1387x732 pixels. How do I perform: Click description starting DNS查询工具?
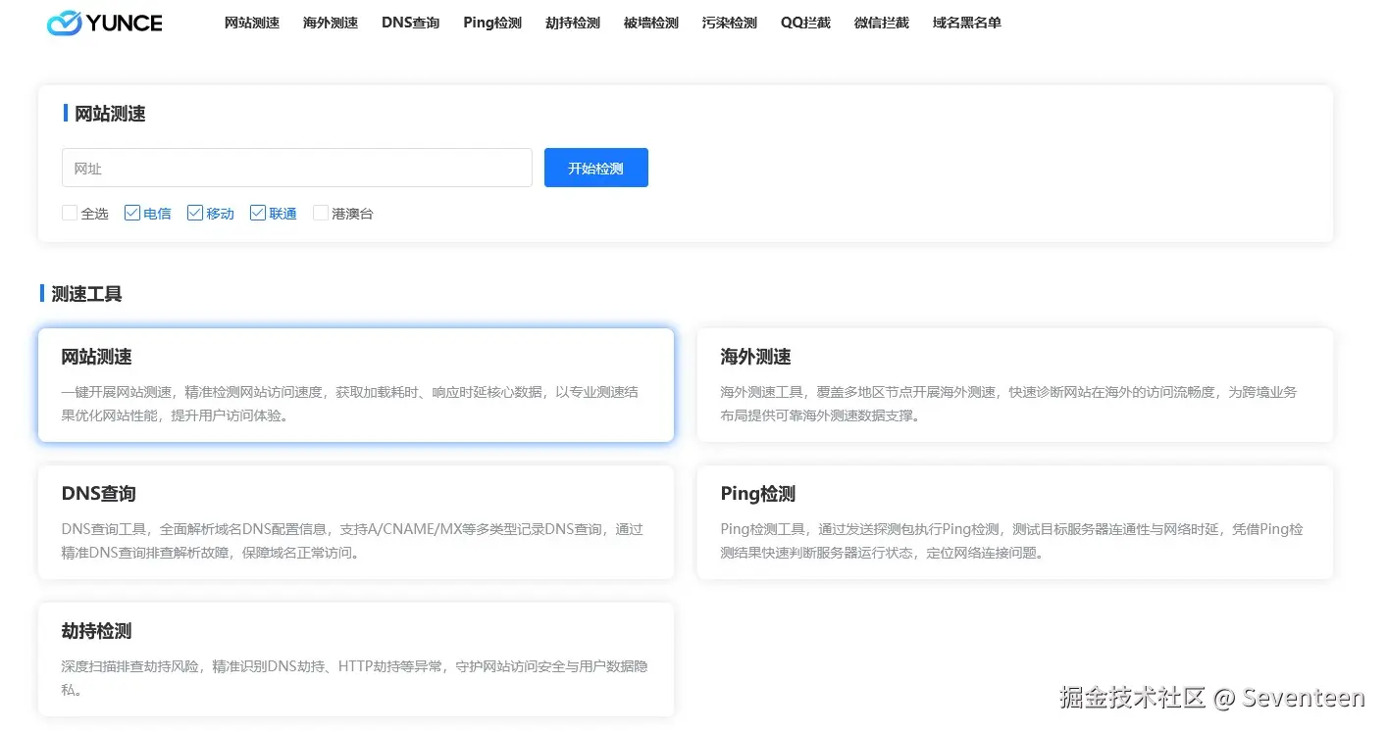pos(352,541)
